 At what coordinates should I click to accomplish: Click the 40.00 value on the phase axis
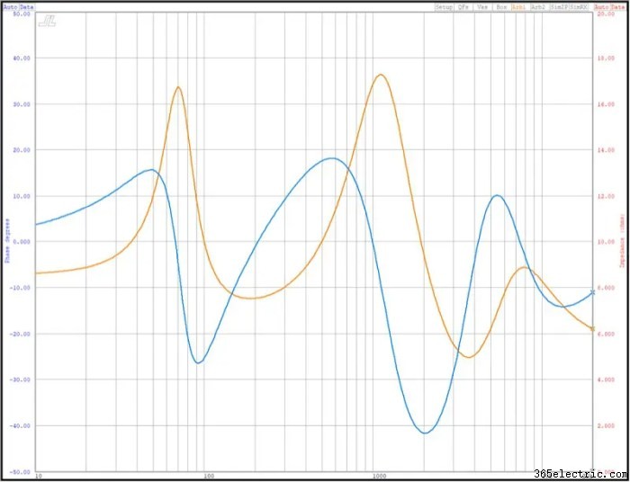[21, 58]
